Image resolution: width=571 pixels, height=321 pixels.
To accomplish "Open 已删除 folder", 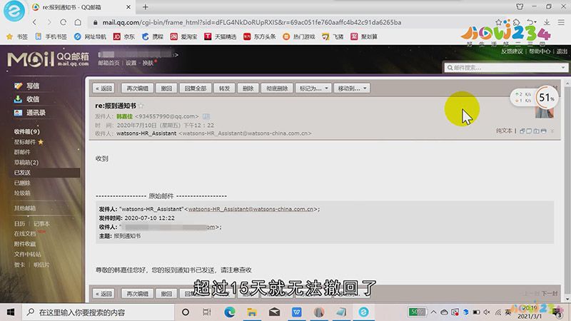I will pyautogui.click(x=22, y=183).
